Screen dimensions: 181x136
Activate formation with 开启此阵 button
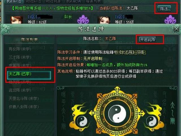point(148,39)
